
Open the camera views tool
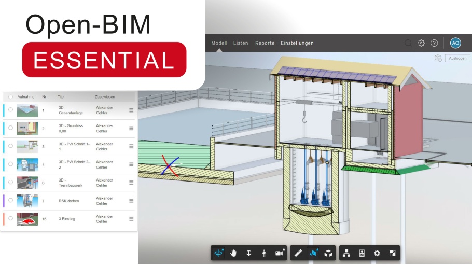[x=280, y=253]
